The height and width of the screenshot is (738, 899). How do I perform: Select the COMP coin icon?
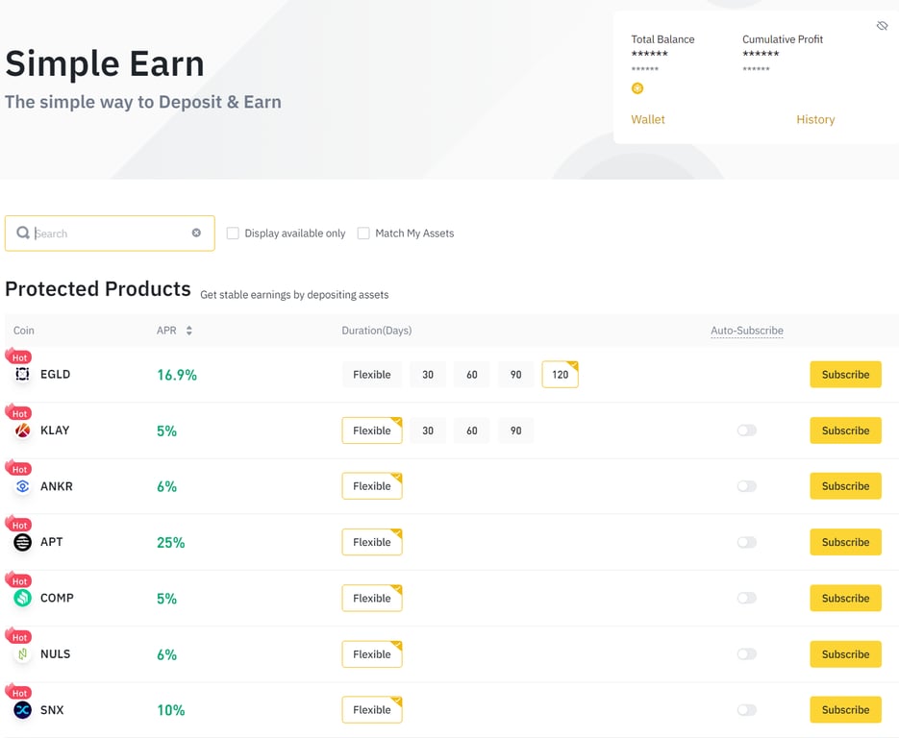tap(21, 598)
